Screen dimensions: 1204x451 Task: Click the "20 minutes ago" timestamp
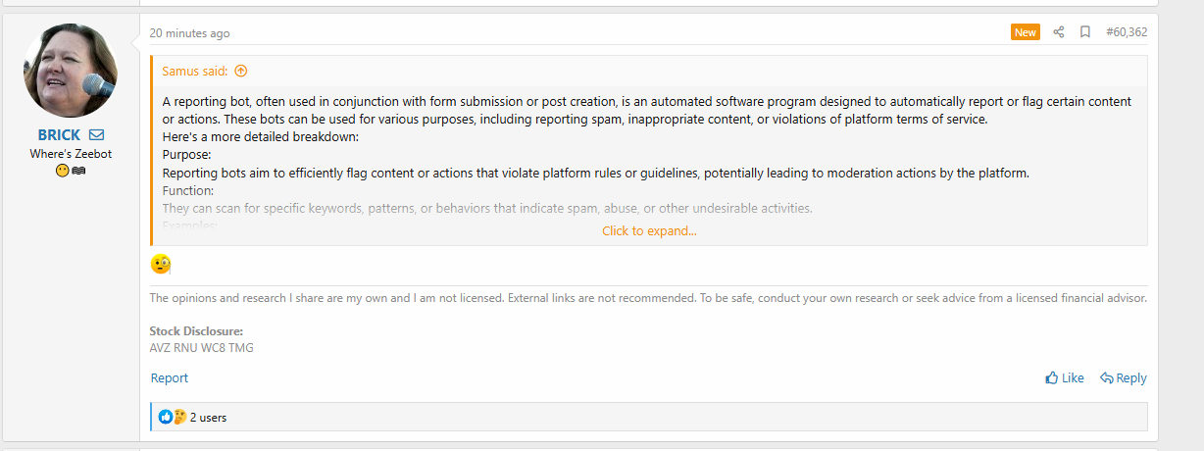click(x=189, y=33)
